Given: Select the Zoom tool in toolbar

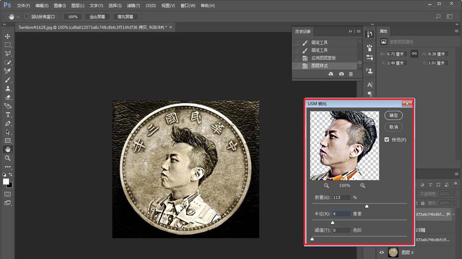Looking at the screenshot, I should click(x=8, y=158).
